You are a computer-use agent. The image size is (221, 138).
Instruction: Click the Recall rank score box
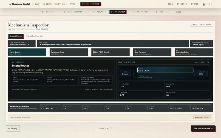pyautogui.click(x=51, y=107)
